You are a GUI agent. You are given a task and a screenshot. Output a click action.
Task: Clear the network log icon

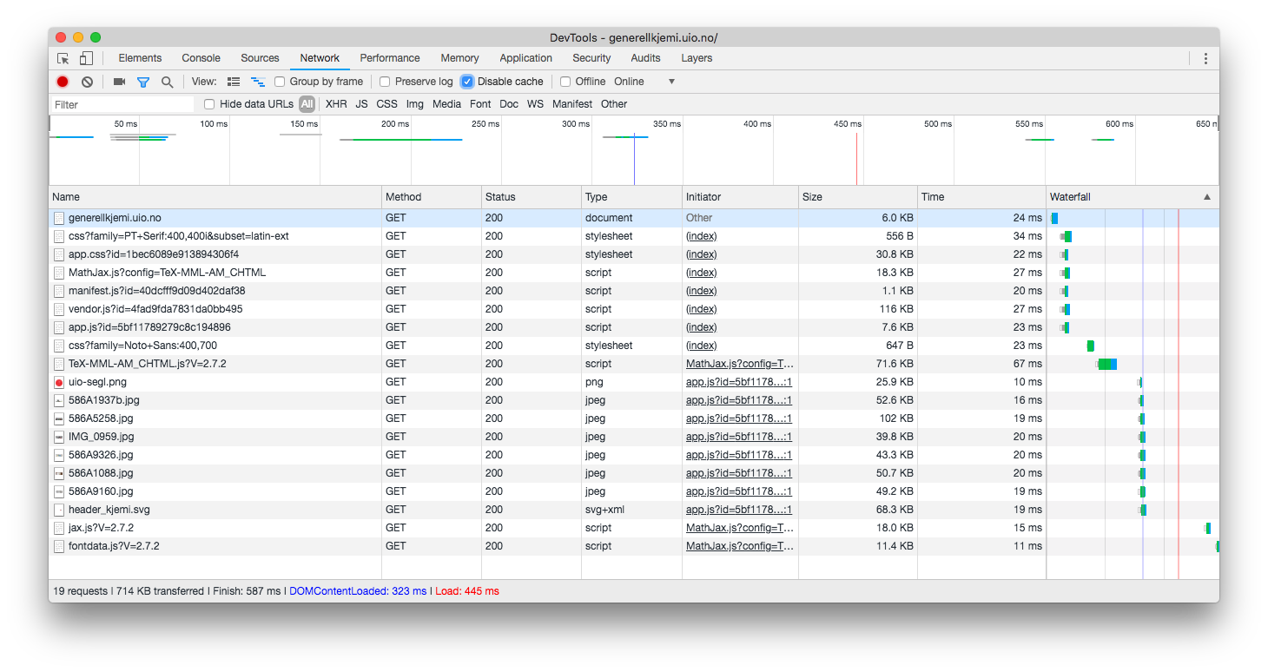coord(87,82)
